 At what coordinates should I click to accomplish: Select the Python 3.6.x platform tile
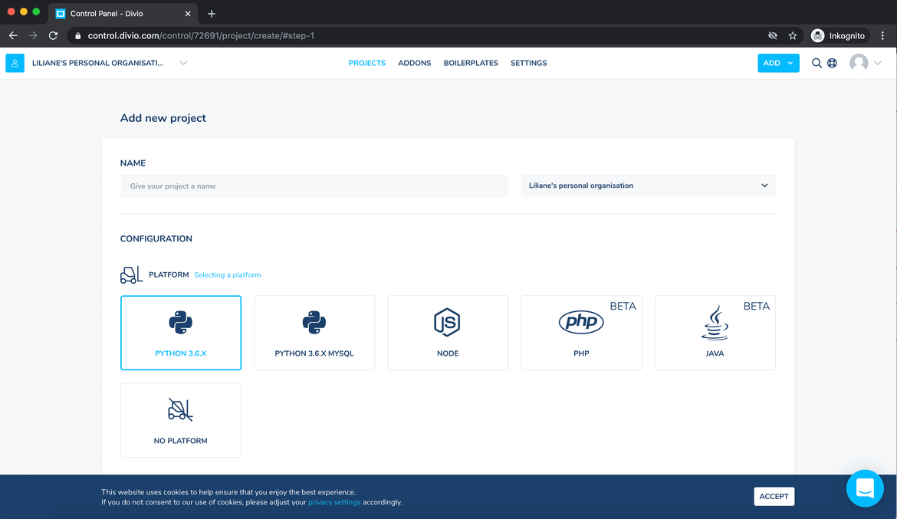click(x=181, y=333)
